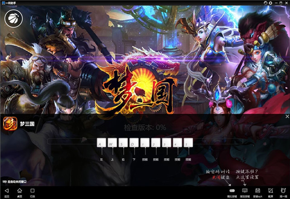Click the 检查版本: 0% status text
The height and width of the screenshot is (199, 290).
(145, 128)
